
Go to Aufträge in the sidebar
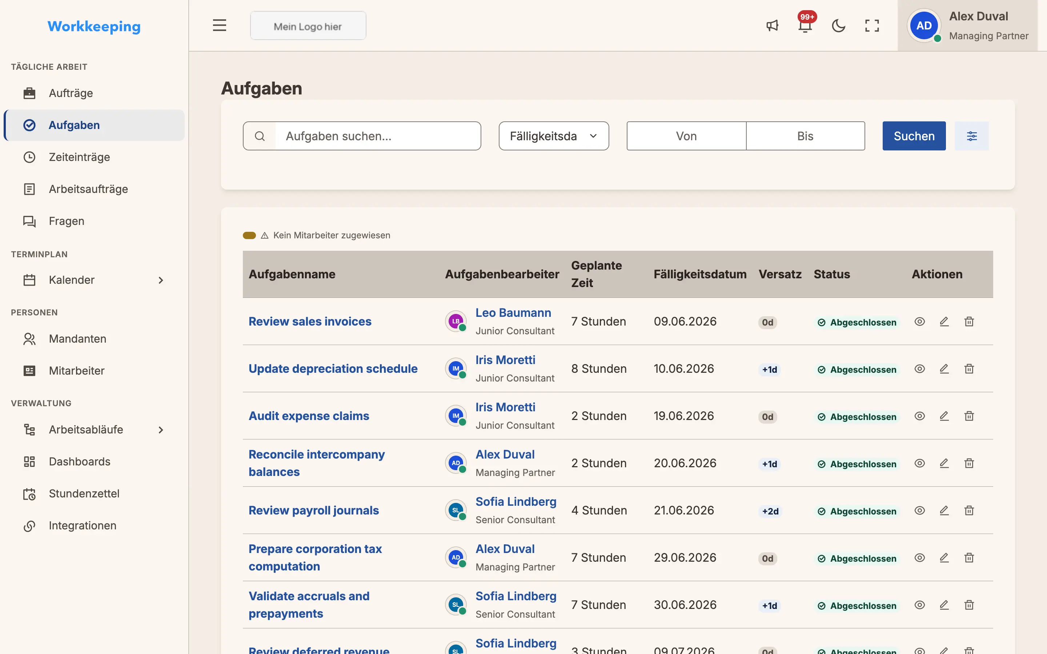94,93
